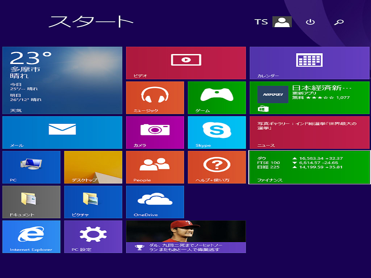Switch to the デスクトップ (Desktop) tile
371x278 pixels.
(x=93, y=167)
